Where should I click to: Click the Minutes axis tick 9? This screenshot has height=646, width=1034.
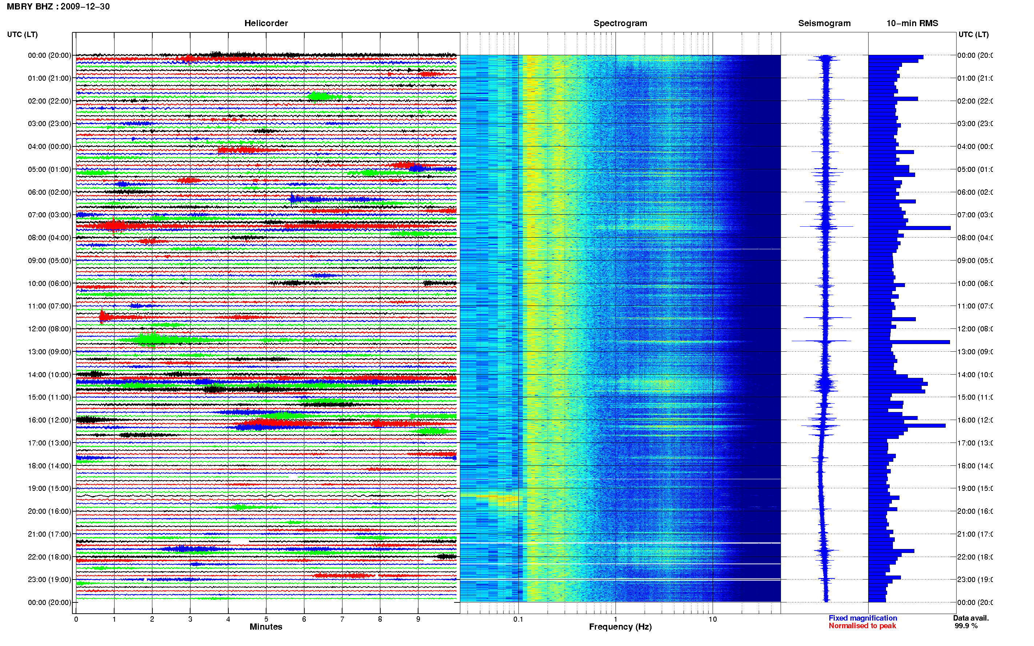(418, 619)
